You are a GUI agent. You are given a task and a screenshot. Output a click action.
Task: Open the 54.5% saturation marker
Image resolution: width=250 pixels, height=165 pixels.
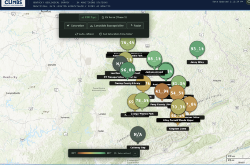[x=177, y=93]
